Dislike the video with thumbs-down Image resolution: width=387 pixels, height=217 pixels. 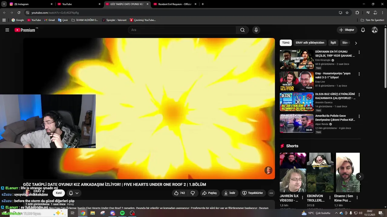pos(193,193)
